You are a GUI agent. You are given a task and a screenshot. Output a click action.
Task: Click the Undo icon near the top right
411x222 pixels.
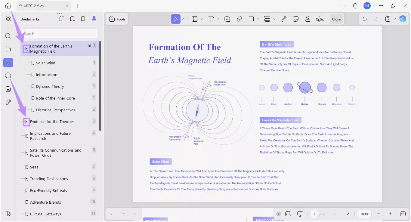[365, 19]
